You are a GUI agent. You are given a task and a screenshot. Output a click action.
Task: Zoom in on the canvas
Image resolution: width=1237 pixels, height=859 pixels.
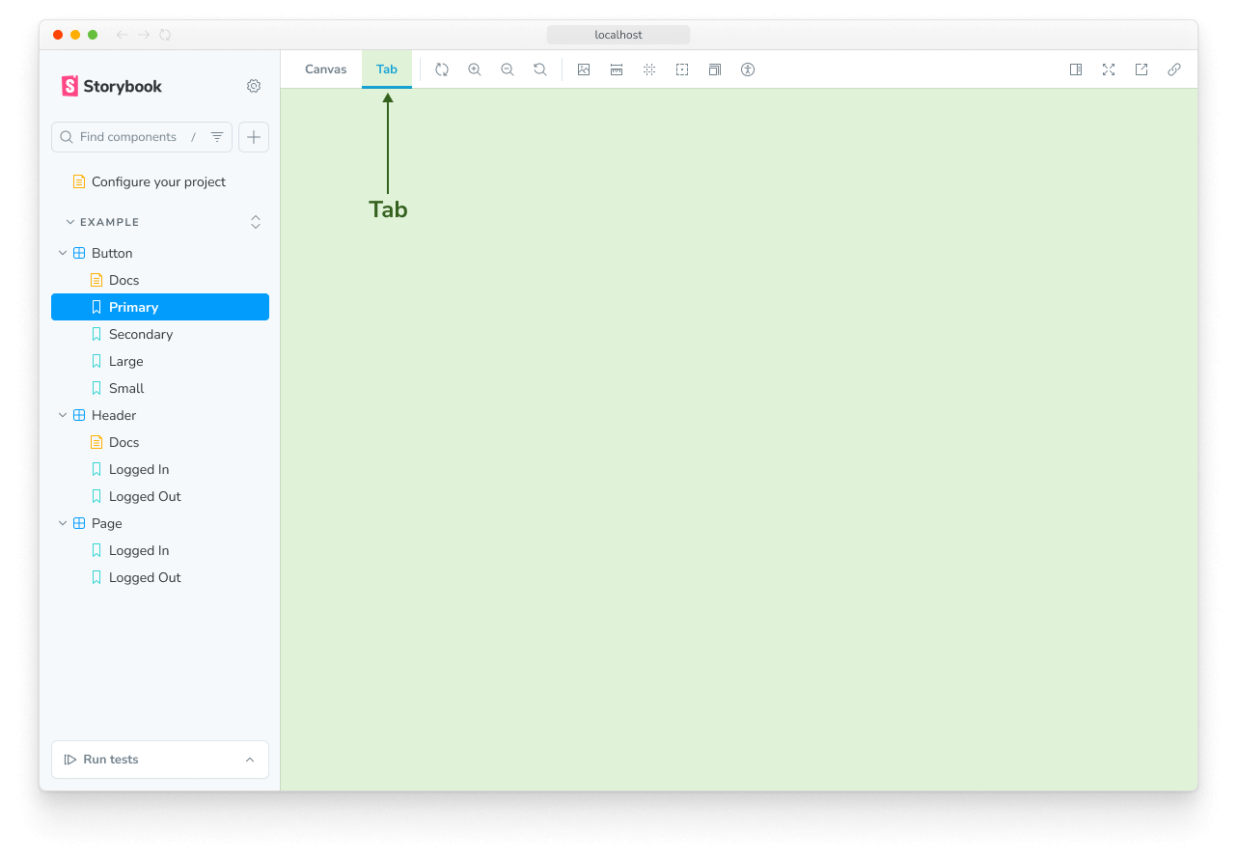pos(474,69)
